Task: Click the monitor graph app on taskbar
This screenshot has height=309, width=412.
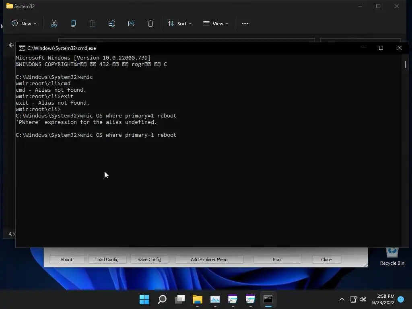Action: pyautogui.click(x=215, y=299)
